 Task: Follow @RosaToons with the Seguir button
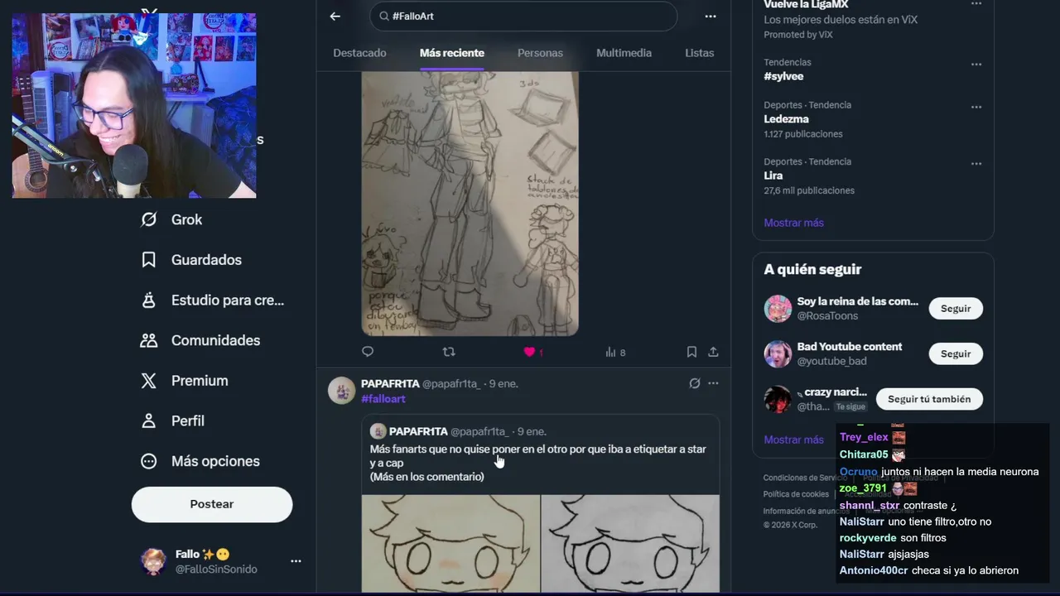coord(955,309)
